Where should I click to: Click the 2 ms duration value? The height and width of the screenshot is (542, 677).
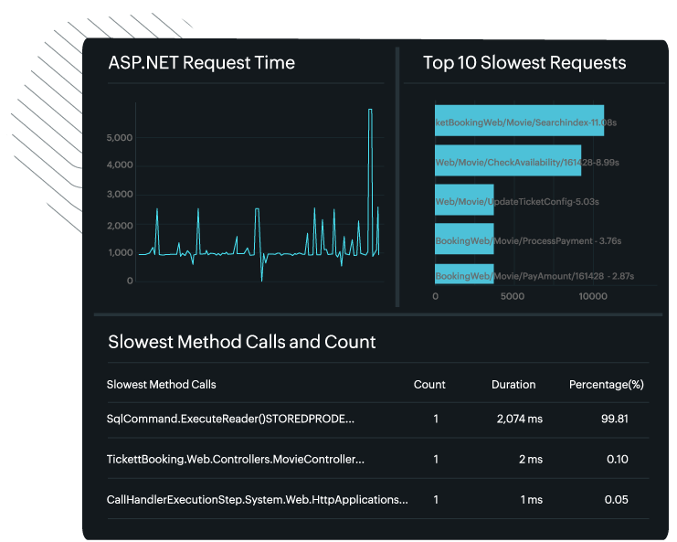pyautogui.click(x=531, y=459)
